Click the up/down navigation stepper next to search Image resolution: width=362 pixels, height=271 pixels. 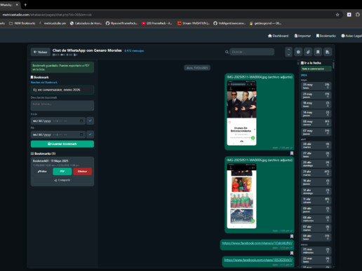point(288,52)
